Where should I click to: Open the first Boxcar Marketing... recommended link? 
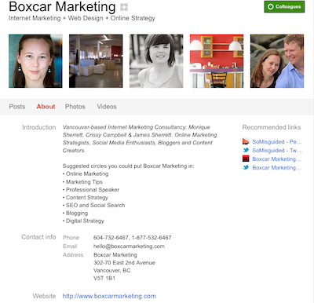click(x=276, y=159)
